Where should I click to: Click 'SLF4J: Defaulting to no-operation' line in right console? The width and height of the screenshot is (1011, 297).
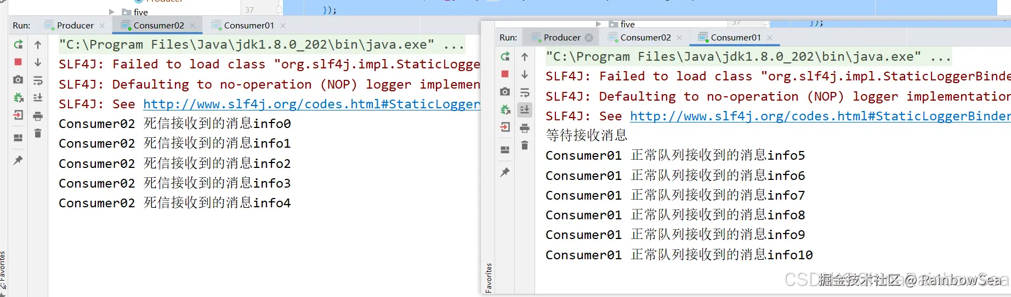[778, 96]
